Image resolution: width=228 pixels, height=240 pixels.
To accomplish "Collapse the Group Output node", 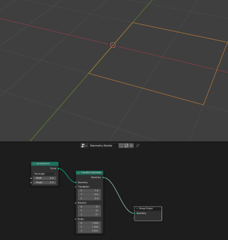I will click(137, 208).
